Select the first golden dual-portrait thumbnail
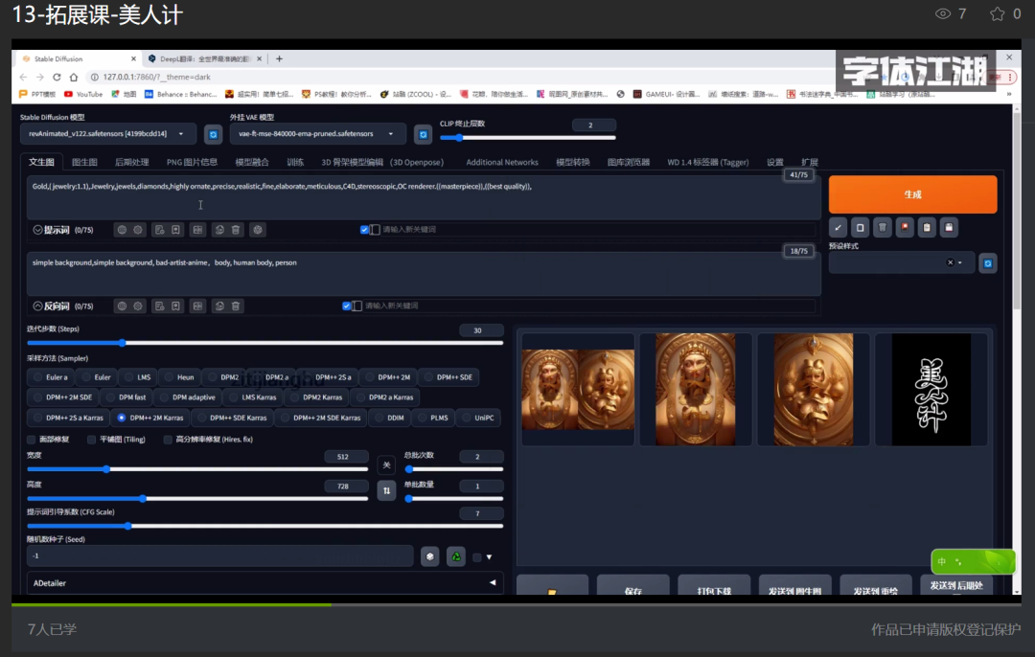The height and width of the screenshot is (657, 1035). (578, 390)
